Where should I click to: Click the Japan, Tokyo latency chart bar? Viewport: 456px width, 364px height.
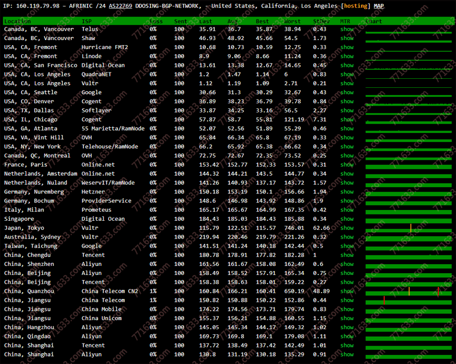[x=408, y=228]
